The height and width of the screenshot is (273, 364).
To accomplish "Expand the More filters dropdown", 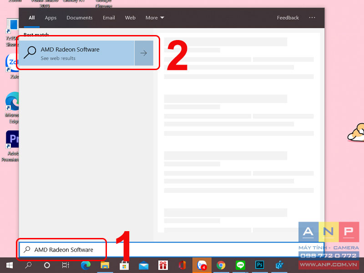I will [x=155, y=18].
